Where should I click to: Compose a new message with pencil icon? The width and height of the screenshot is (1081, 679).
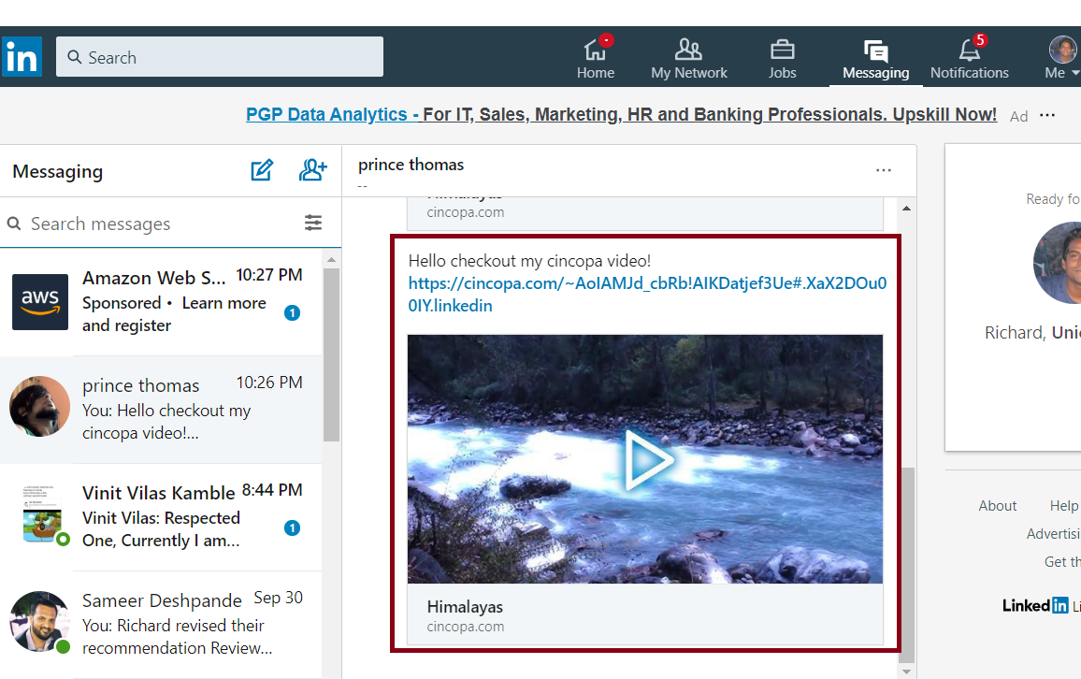pyautogui.click(x=262, y=170)
